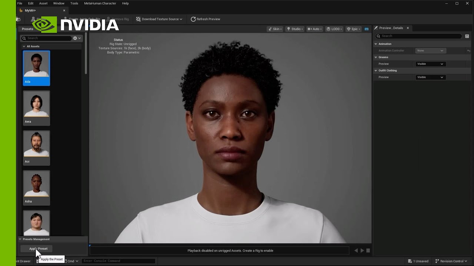
Task: Focus the Presets search field
Action: [x=46, y=38]
